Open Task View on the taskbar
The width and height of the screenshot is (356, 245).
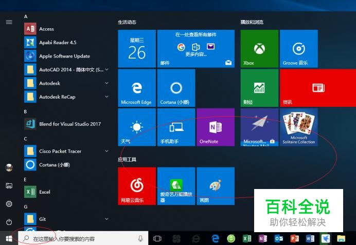click(157, 238)
